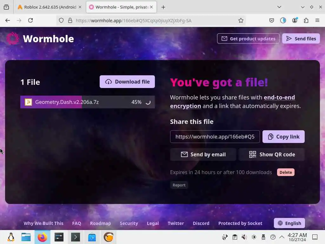The width and height of the screenshot is (325, 244).
Task: Open the clipboard tray icon
Action: pyautogui.click(x=235, y=237)
